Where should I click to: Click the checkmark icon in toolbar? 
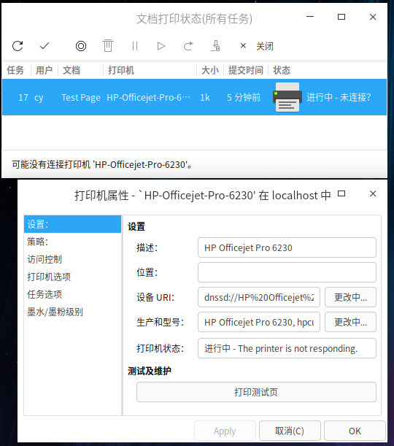[45, 46]
